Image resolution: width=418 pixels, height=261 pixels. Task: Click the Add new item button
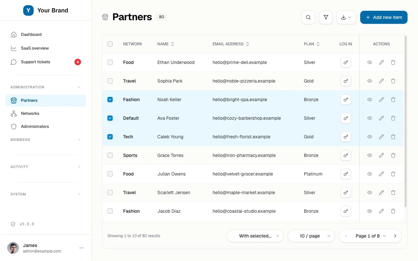(384, 17)
